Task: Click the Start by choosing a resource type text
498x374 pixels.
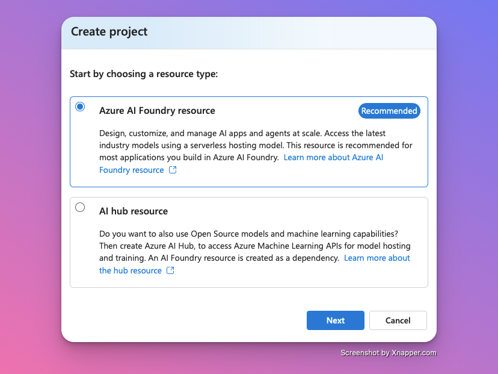Action: tap(144, 73)
